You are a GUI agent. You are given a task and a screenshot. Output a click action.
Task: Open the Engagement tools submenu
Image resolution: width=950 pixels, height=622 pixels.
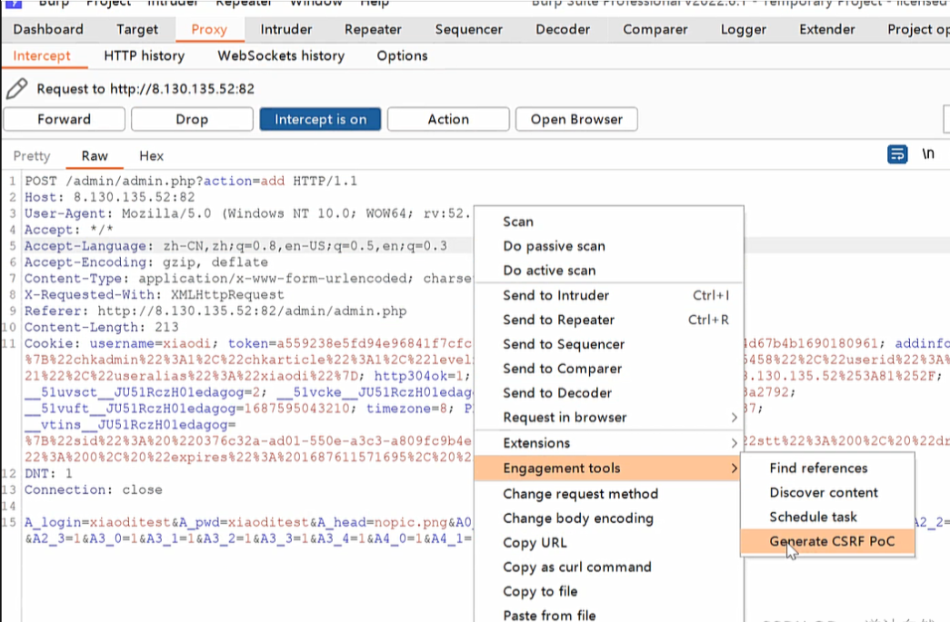609,469
